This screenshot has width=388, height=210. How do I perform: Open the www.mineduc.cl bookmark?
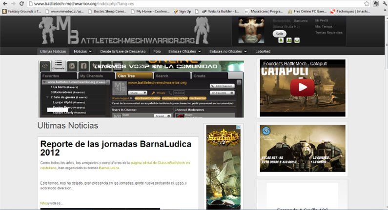[x=64, y=11]
